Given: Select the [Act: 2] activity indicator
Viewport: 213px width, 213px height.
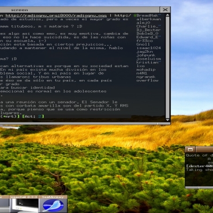Looking at the screenshot, I should (33, 117).
